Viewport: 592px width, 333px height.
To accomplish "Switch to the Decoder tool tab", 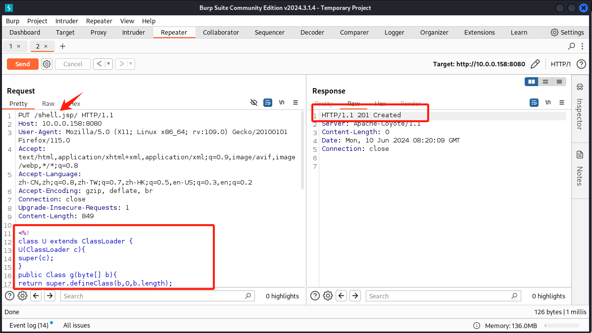I will point(312,33).
